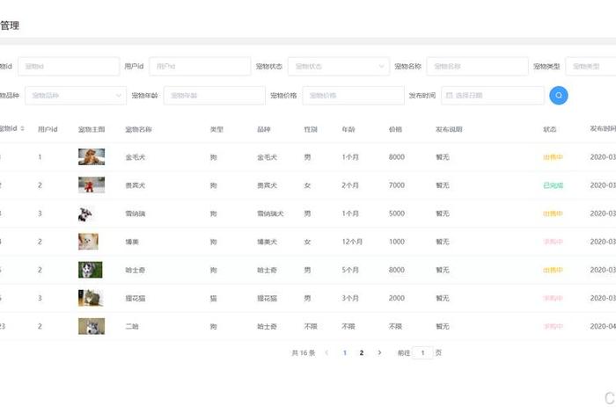This screenshot has height=413, width=616.
Task: Go to previous page arrow
Action: tap(326, 352)
